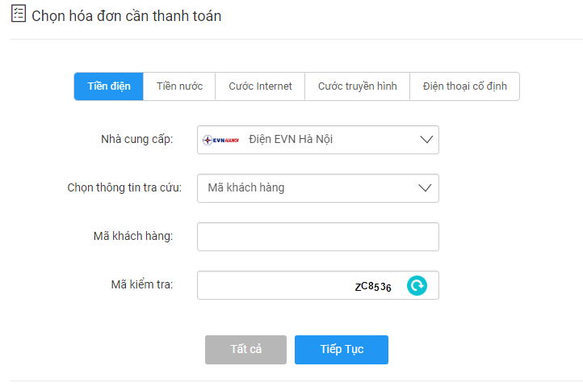The image size is (583, 387).
Task: Expand the Nhà cung cấp chevron arrow
Action: (426, 140)
